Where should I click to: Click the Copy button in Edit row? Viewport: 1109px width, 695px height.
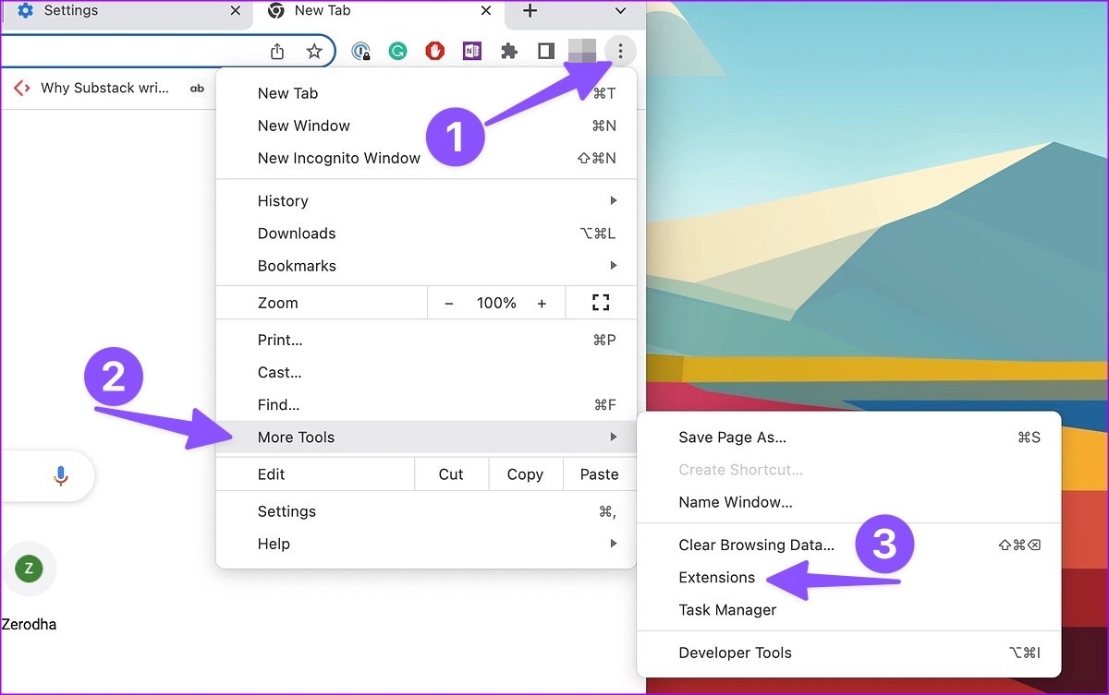[525, 474]
